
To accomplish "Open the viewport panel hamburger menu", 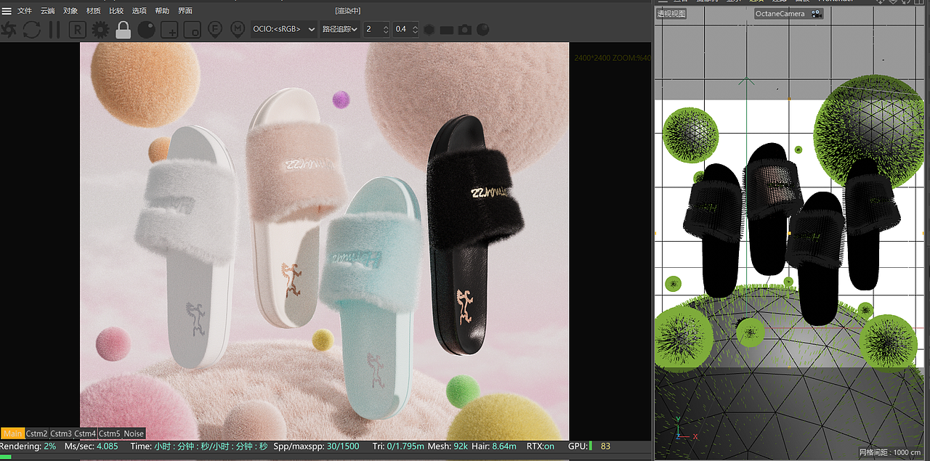I will 663,1.
